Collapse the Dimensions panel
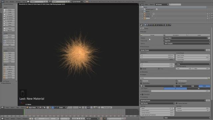This screenshot has width=213, height=120. click(x=145, y=47)
